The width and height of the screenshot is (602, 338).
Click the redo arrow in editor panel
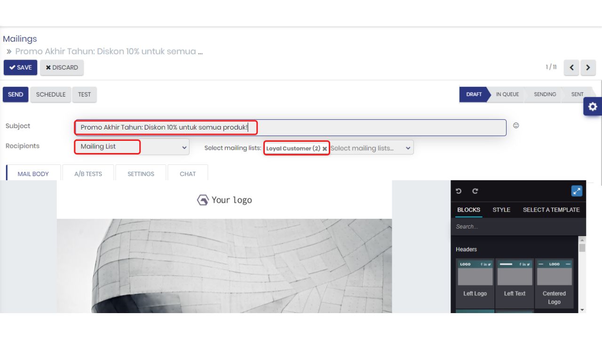(x=475, y=191)
